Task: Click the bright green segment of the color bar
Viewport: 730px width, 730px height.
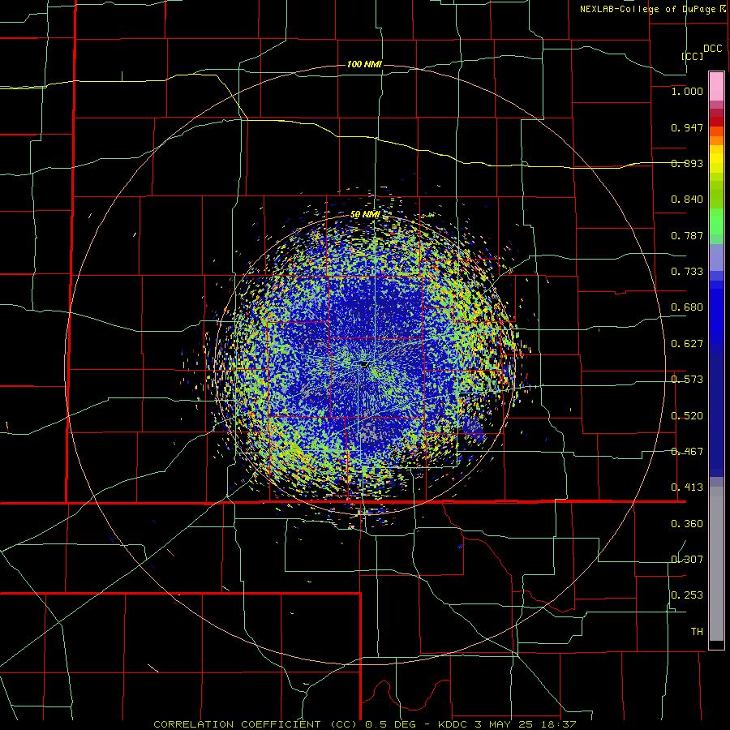Action: coord(716,221)
